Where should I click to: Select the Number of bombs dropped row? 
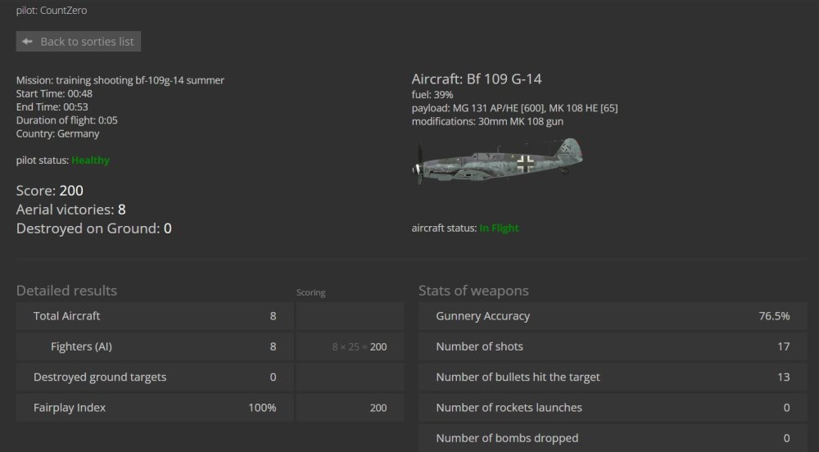(x=612, y=438)
